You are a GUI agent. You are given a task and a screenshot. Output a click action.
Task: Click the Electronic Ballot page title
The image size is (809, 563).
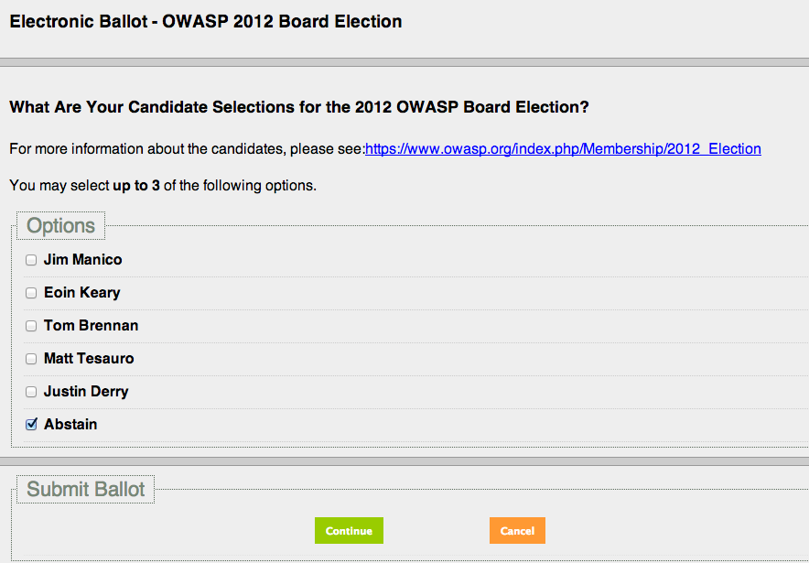coord(206,21)
